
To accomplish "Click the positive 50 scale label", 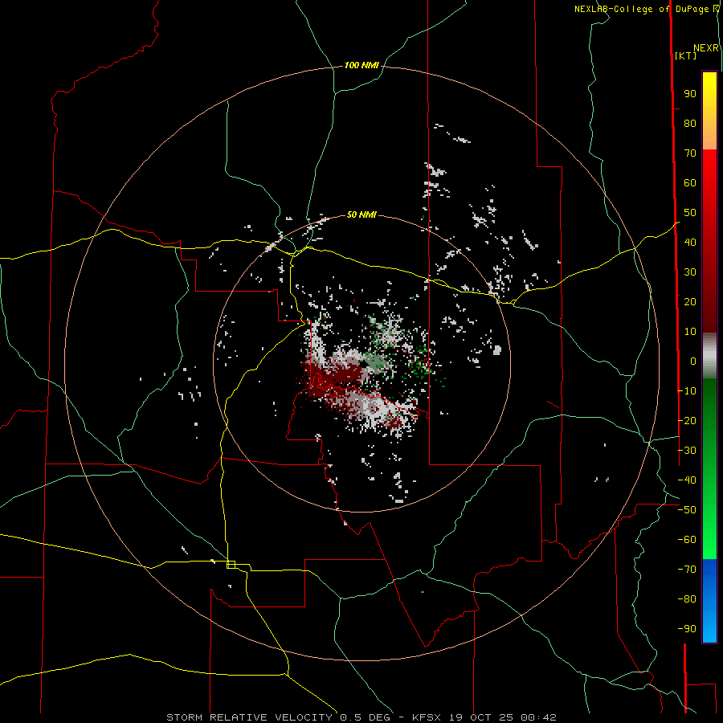I will coord(690,213).
